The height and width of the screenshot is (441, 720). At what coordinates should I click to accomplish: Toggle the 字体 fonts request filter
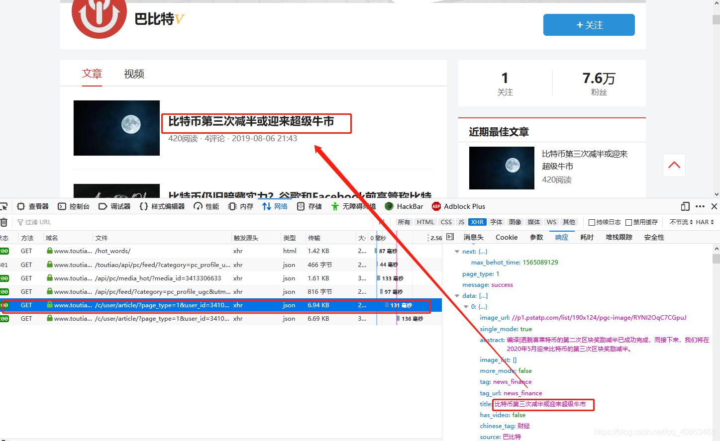496,222
